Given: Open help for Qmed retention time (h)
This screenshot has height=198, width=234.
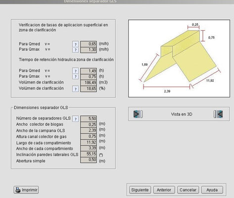Looking at the screenshot, I should (x=75, y=71).
